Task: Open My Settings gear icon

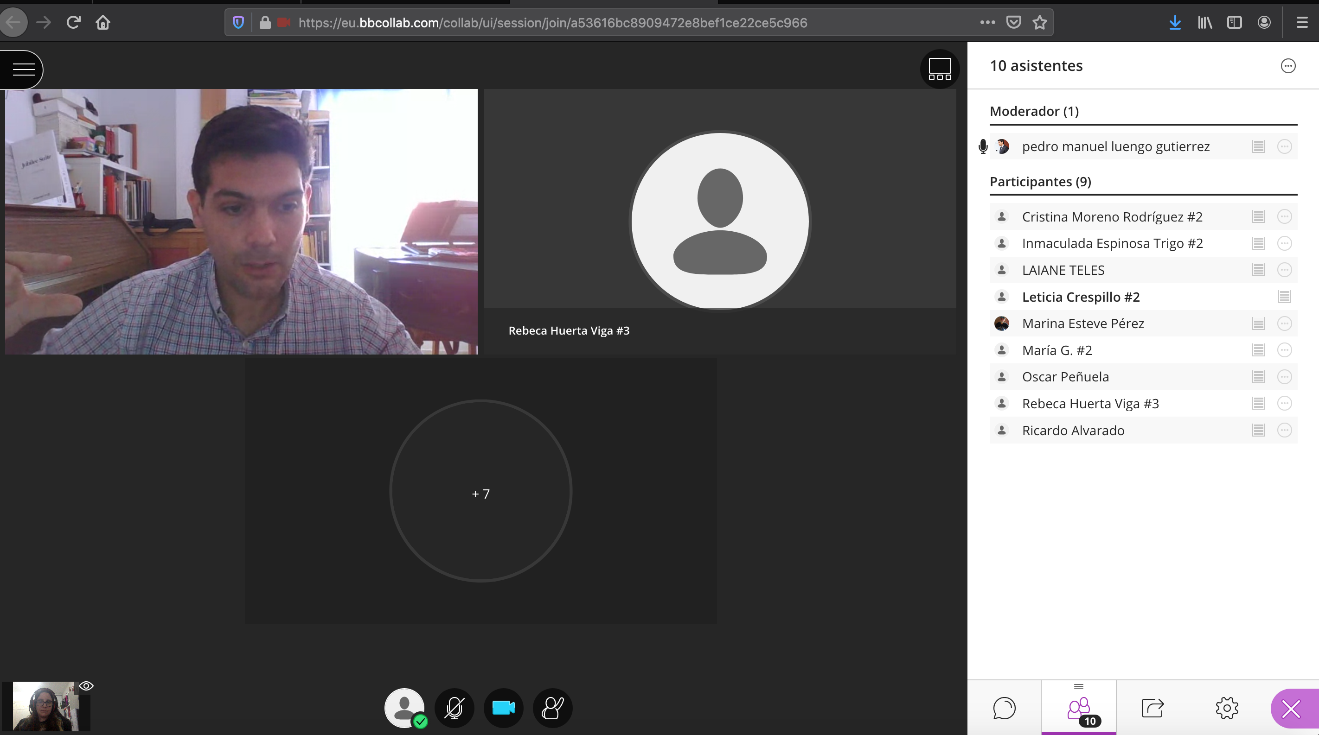Action: tap(1226, 708)
